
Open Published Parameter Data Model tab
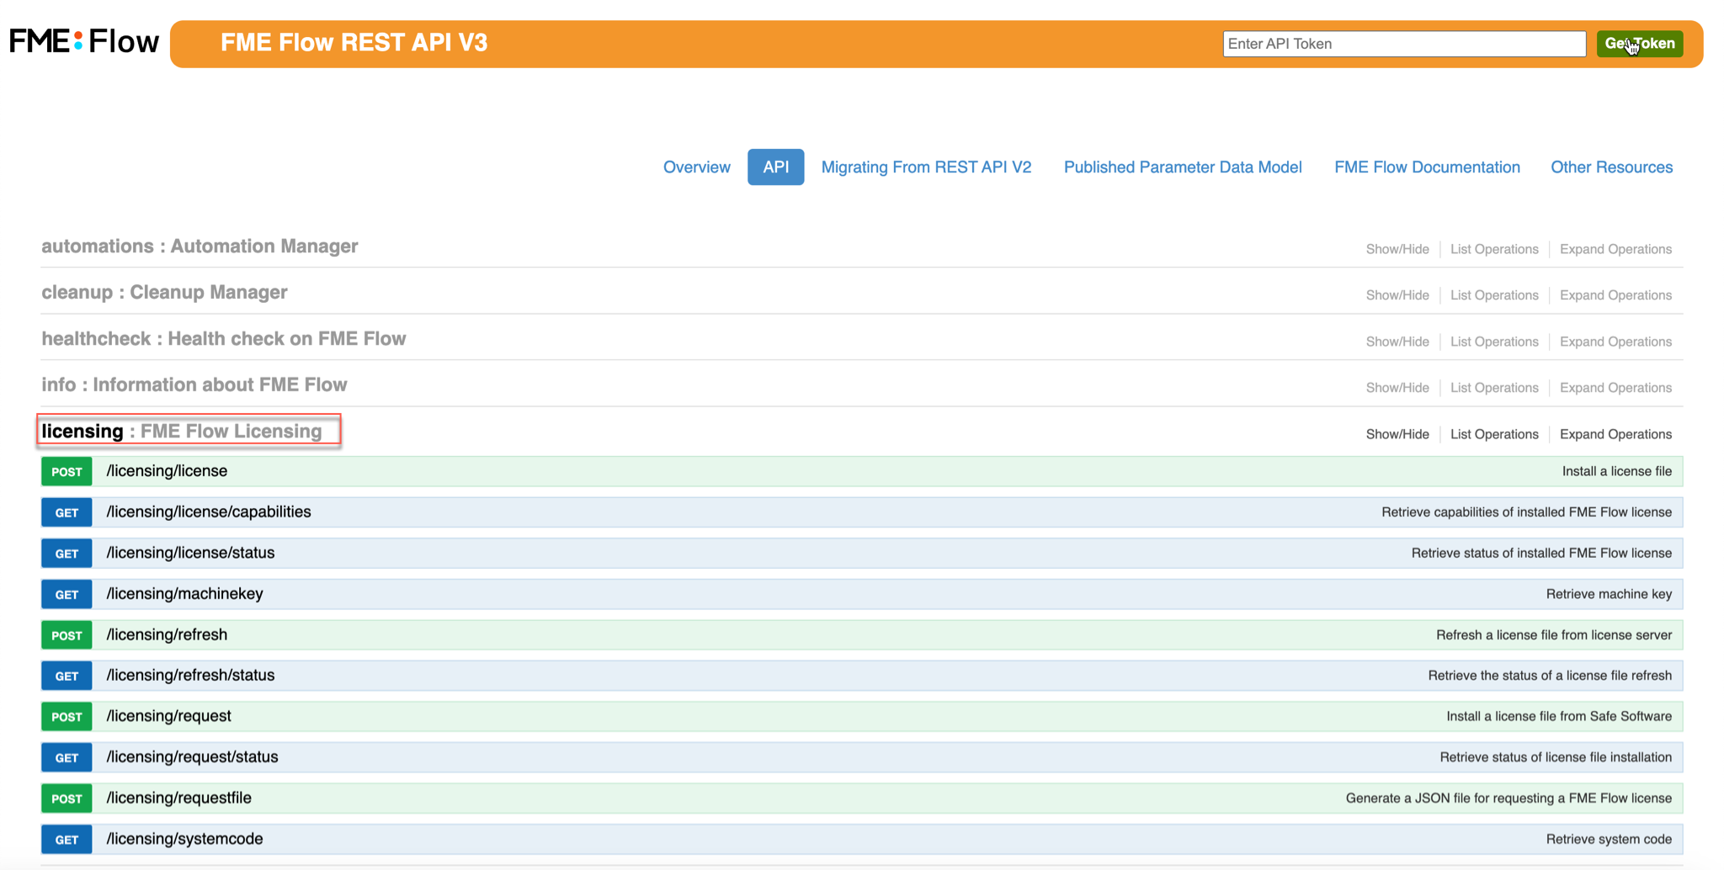pos(1183,167)
